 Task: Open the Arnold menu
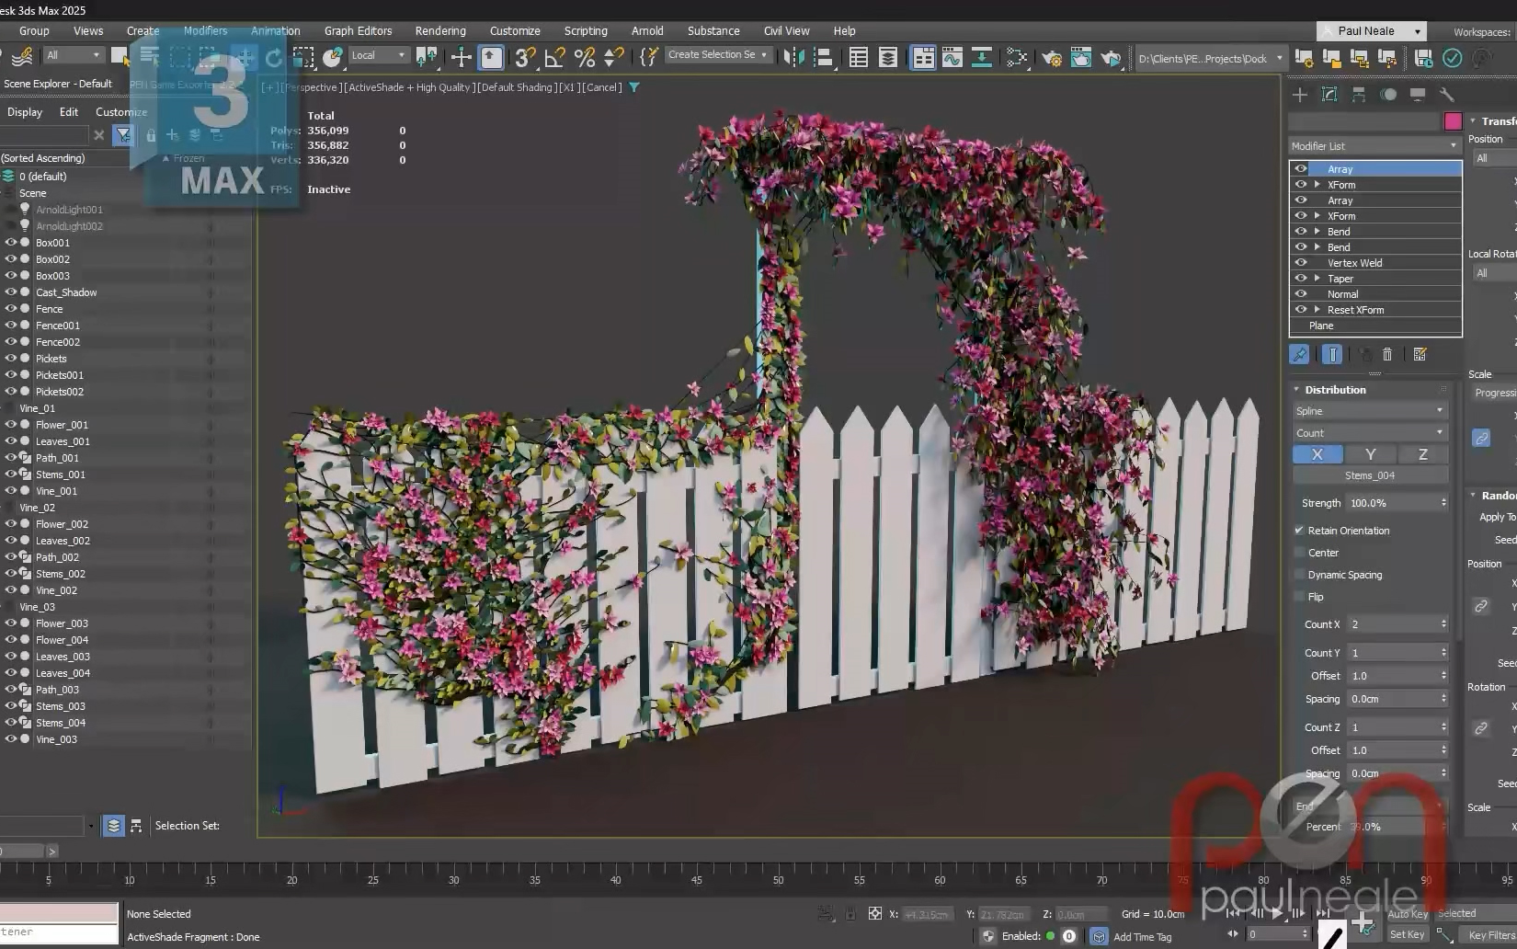[647, 30]
